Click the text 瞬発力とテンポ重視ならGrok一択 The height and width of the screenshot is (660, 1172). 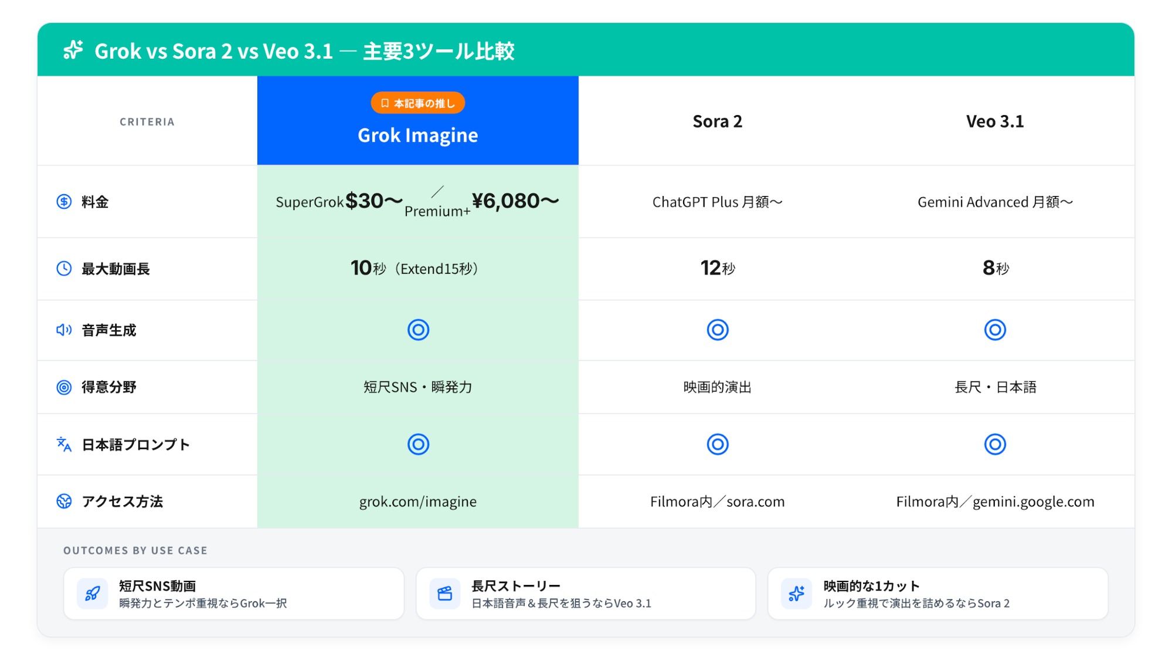[203, 603]
